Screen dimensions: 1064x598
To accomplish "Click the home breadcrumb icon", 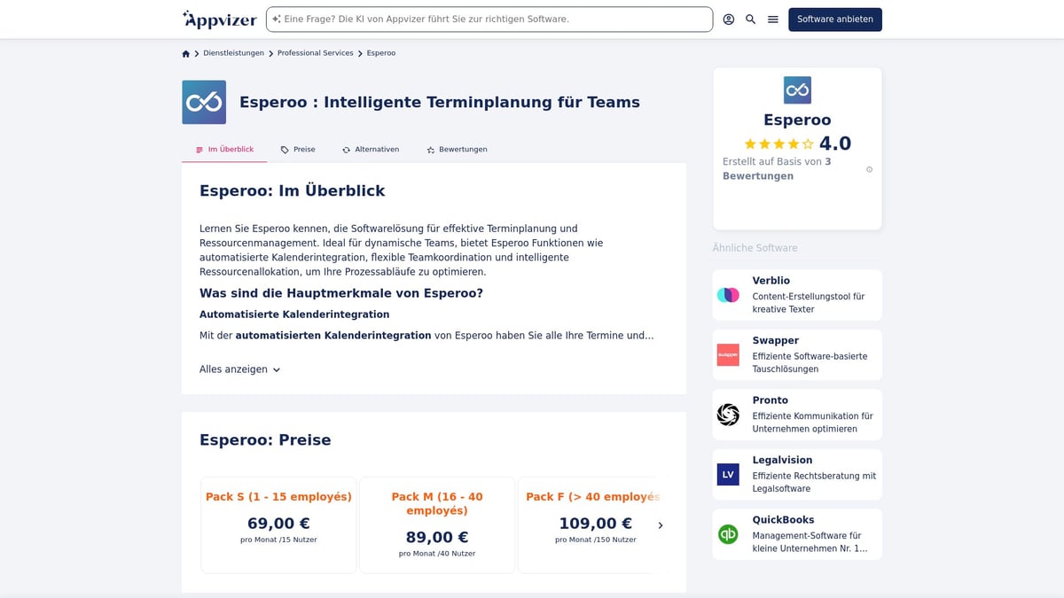I will (186, 54).
